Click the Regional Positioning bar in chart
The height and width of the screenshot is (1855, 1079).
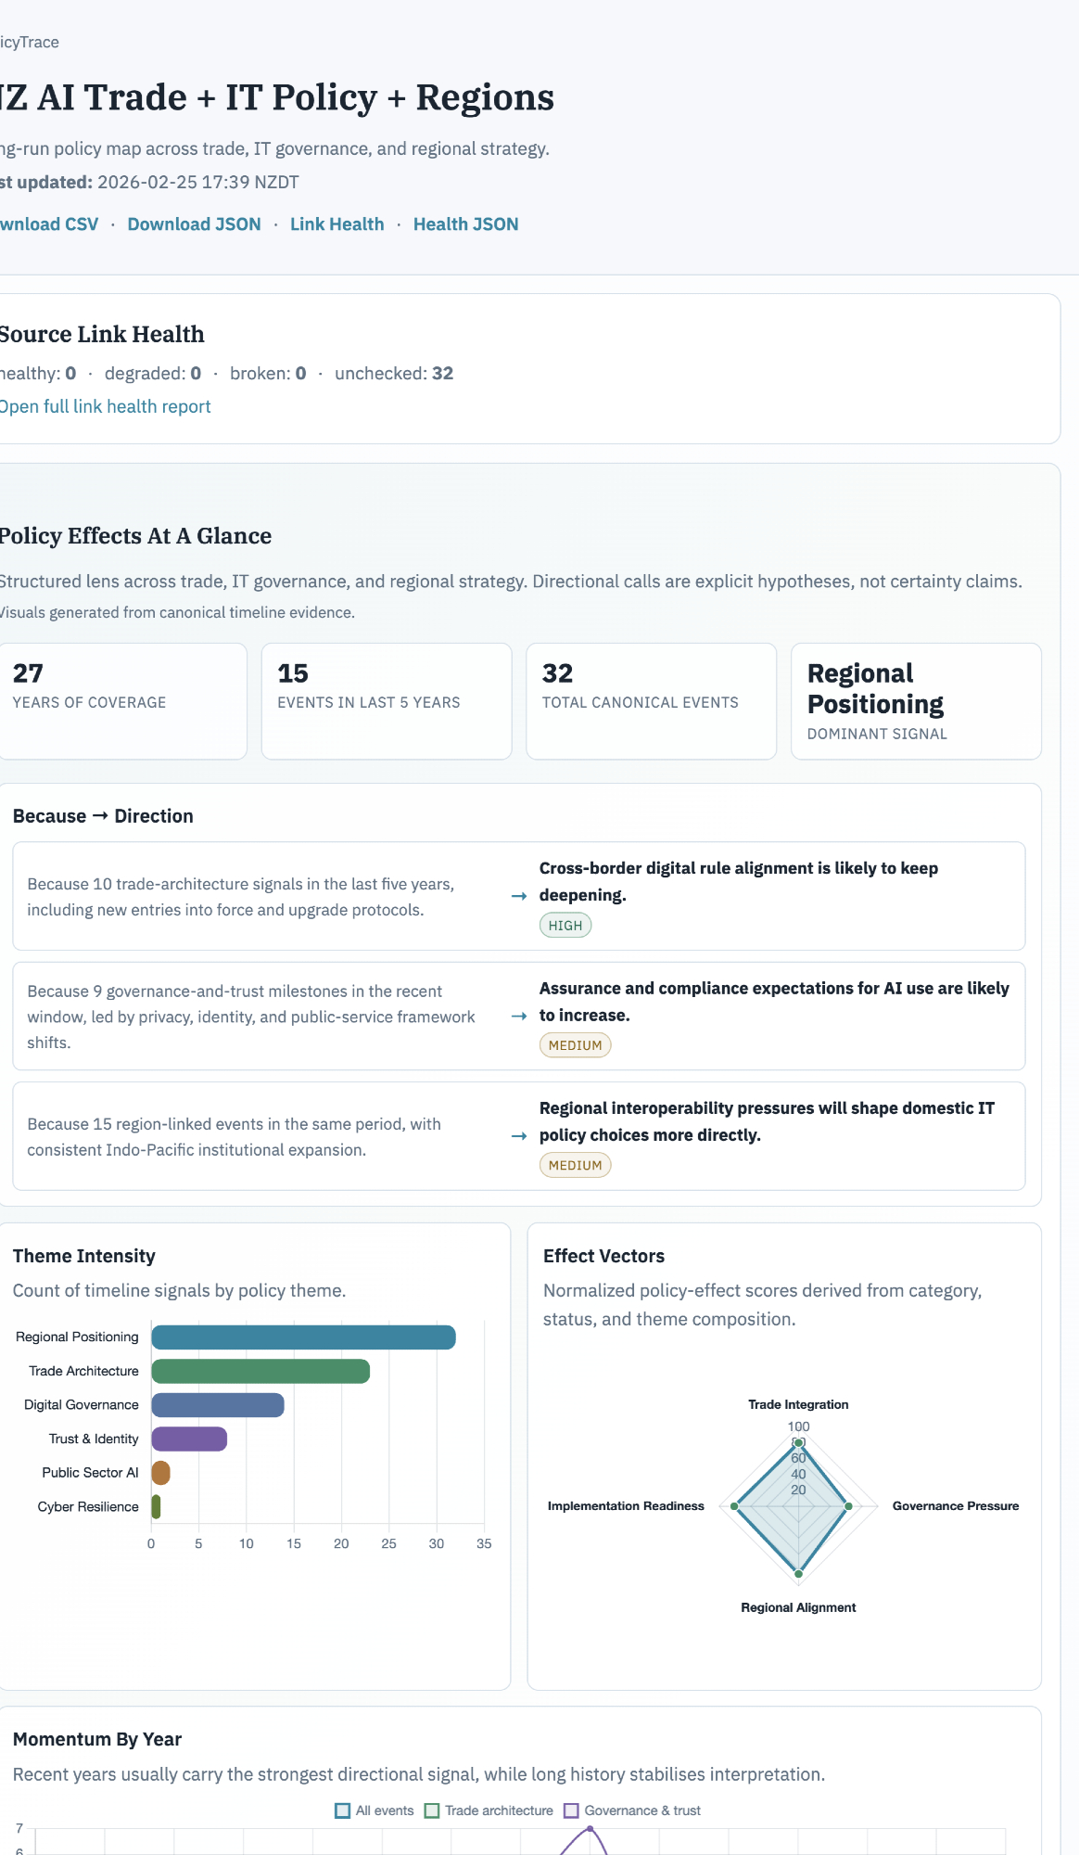click(303, 1337)
